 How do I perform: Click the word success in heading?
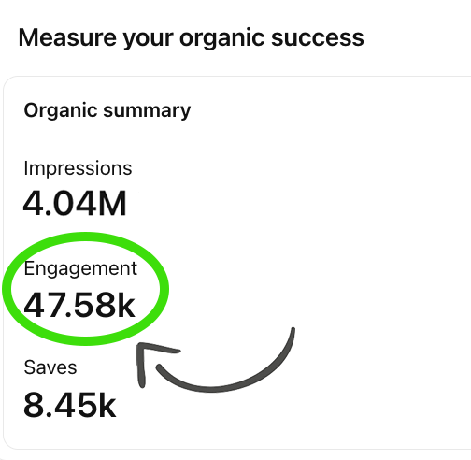[x=318, y=38]
